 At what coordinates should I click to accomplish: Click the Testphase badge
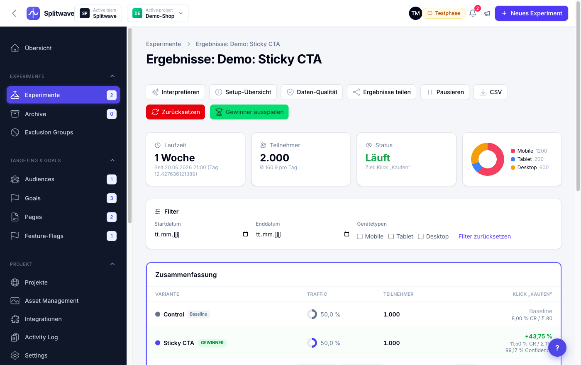[444, 13]
